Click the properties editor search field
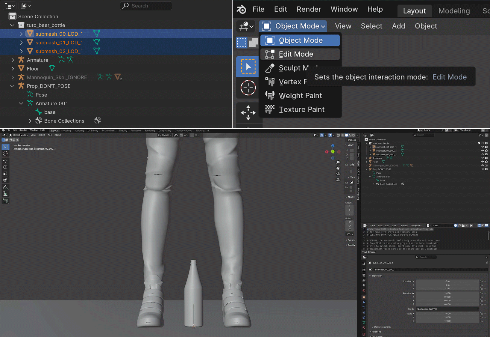The height and width of the screenshot is (337, 490). click(426, 257)
